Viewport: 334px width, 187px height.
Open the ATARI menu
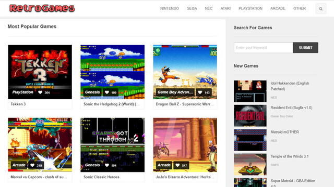[x=225, y=8]
